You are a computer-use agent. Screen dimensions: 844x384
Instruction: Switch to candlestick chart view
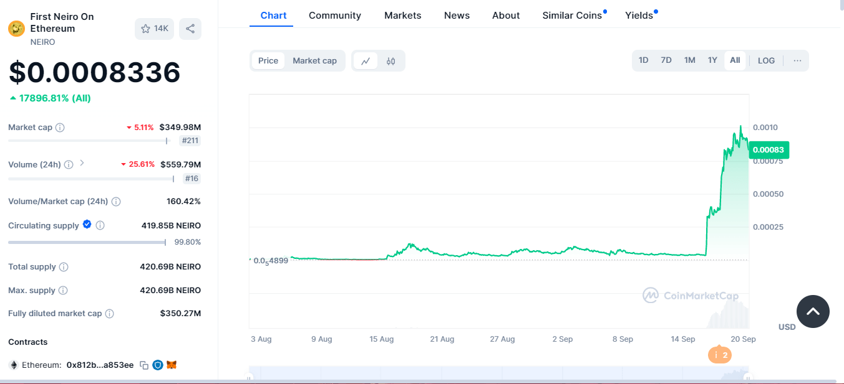pyautogui.click(x=391, y=61)
